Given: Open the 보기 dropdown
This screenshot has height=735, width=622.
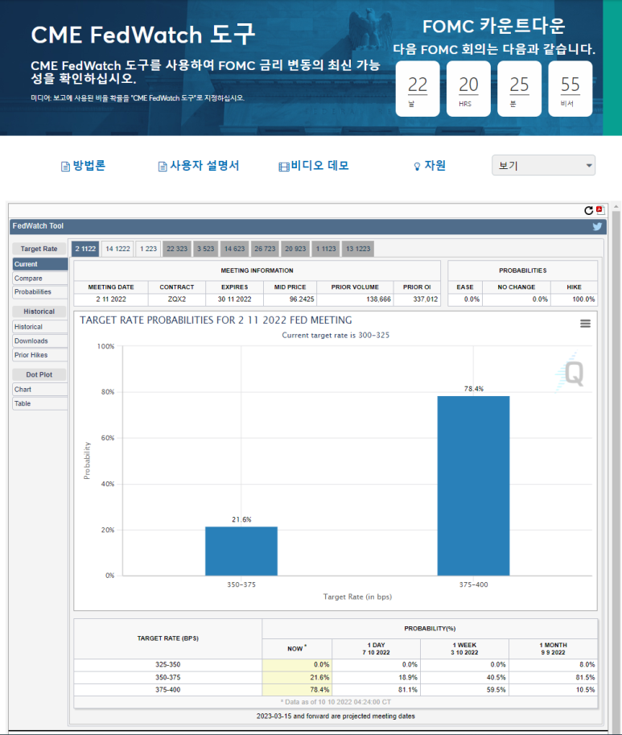Looking at the screenshot, I should pyautogui.click(x=543, y=166).
